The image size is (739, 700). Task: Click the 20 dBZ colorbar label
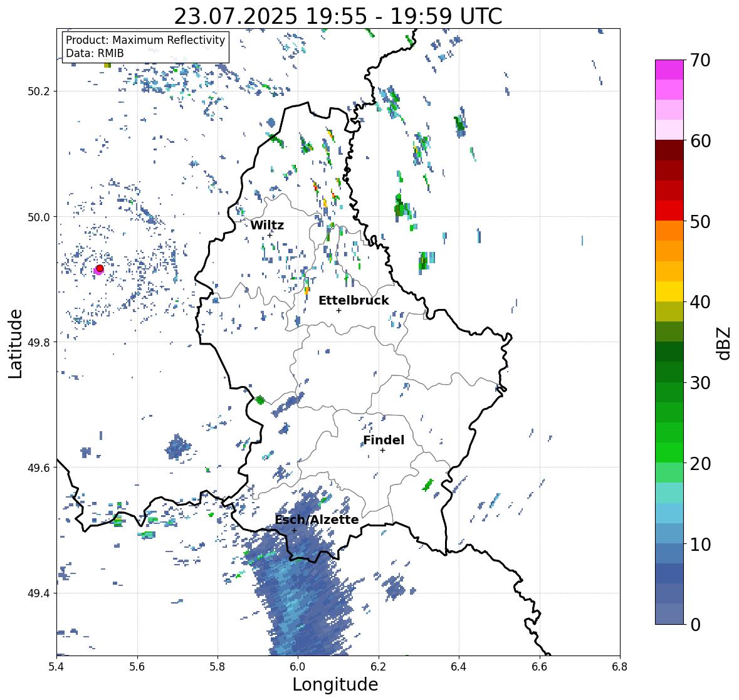click(700, 464)
